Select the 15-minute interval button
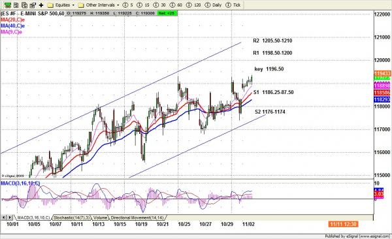The width and height of the screenshot is (392, 239). pyautogui.click(x=143, y=5)
